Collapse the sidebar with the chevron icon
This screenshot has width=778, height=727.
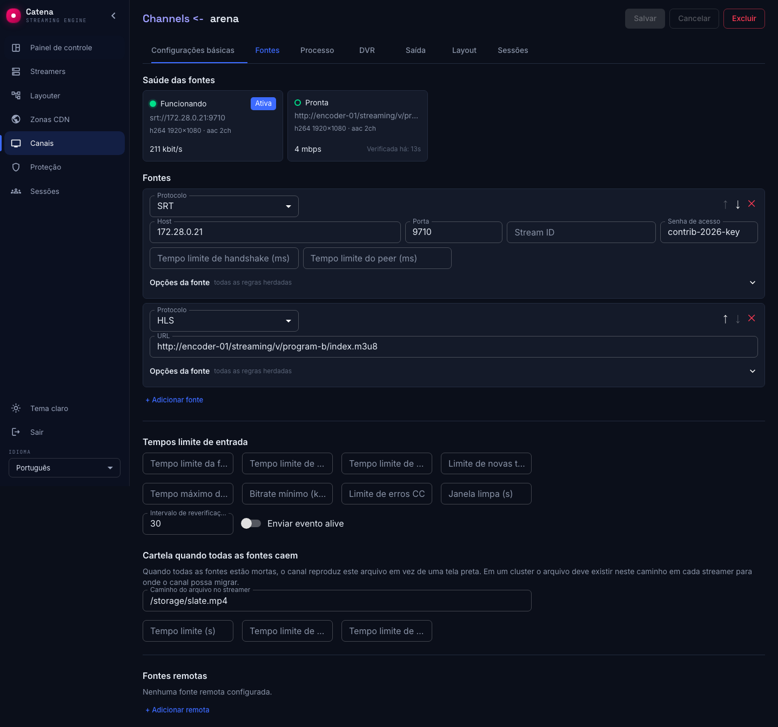pyautogui.click(x=113, y=16)
